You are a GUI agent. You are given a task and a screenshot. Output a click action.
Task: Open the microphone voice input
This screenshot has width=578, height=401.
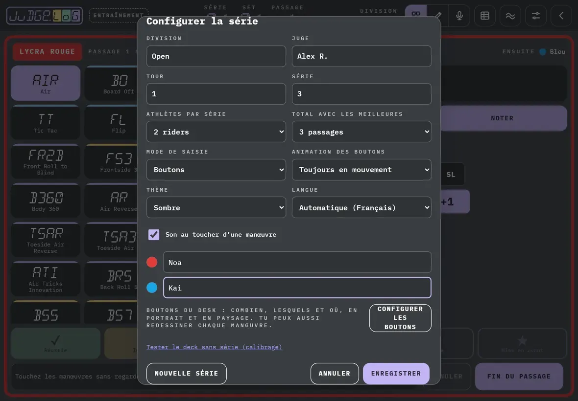coord(459,16)
